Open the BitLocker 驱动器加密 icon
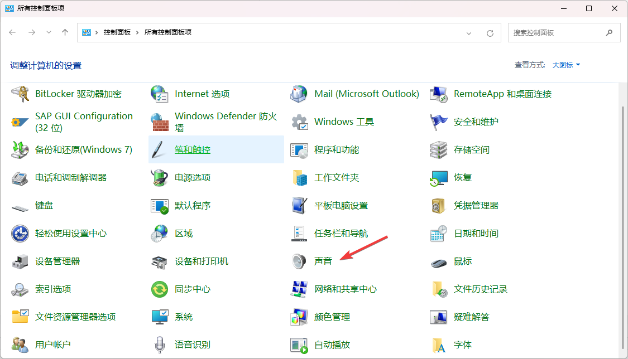Image resolution: width=628 pixels, height=359 pixels. click(x=20, y=94)
